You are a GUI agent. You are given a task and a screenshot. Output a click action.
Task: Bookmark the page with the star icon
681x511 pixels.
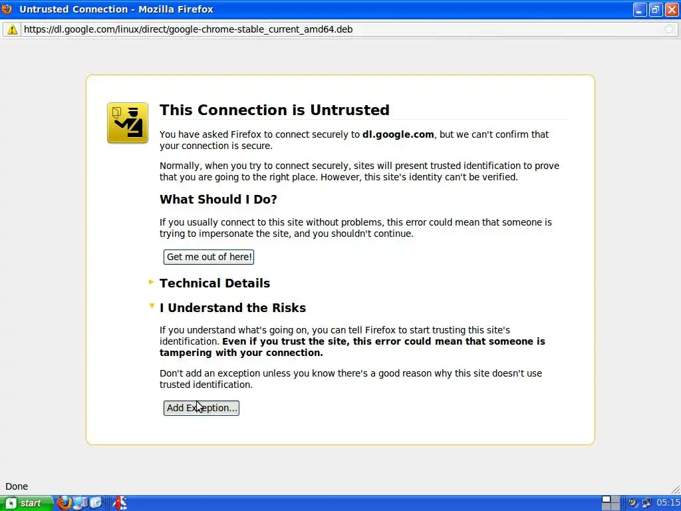[669, 29]
